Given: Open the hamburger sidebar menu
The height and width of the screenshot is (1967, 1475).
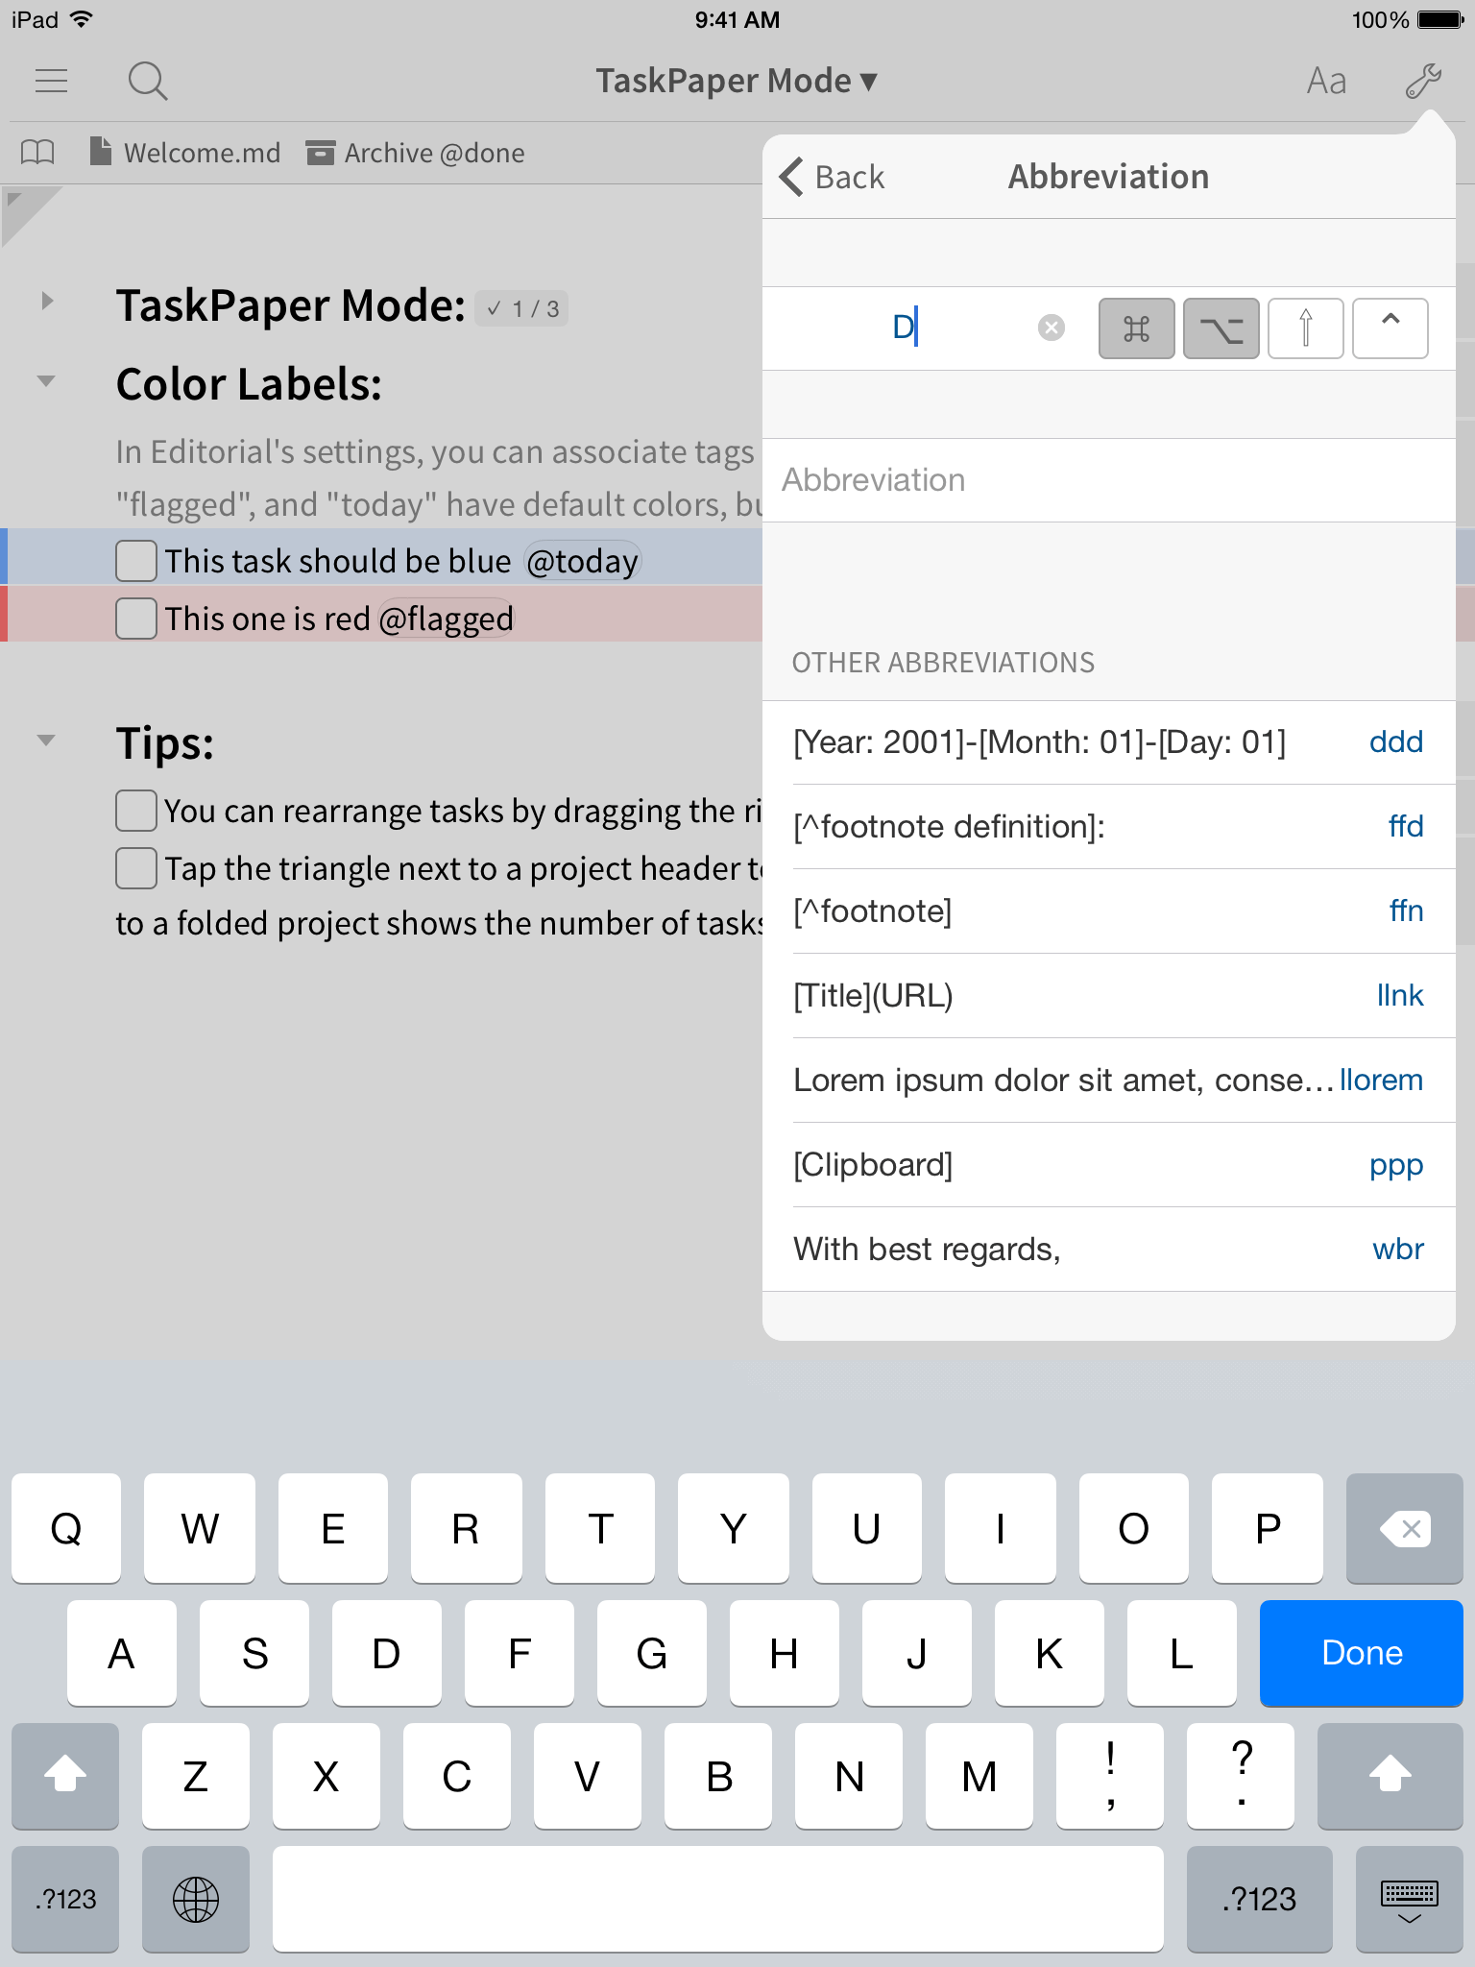Looking at the screenshot, I should pyautogui.click(x=51, y=81).
